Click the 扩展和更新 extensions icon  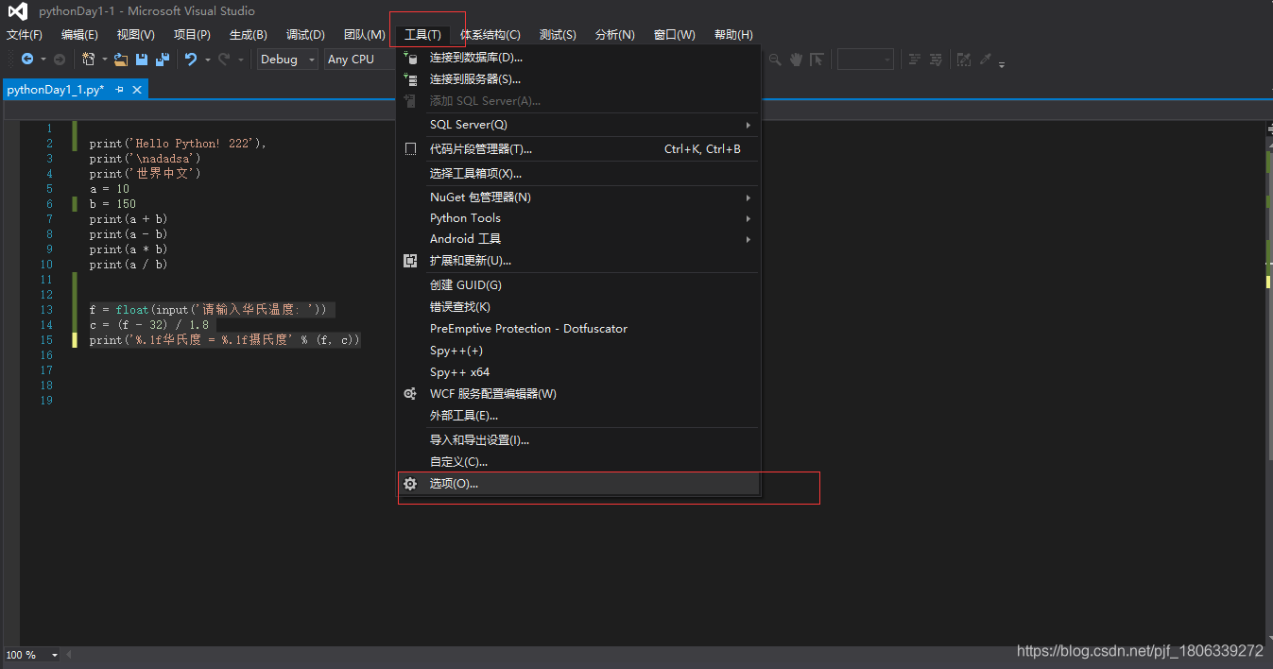click(x=410, y=260)
